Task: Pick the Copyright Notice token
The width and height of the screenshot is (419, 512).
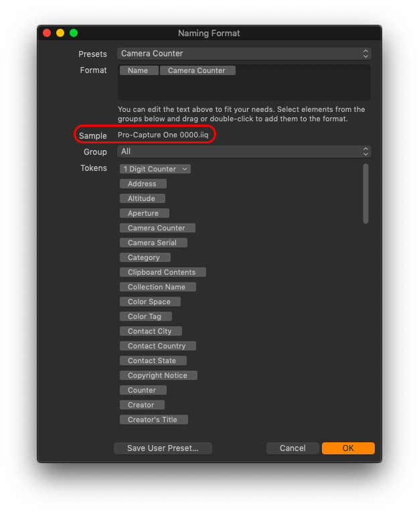Action: click(158, 375)
